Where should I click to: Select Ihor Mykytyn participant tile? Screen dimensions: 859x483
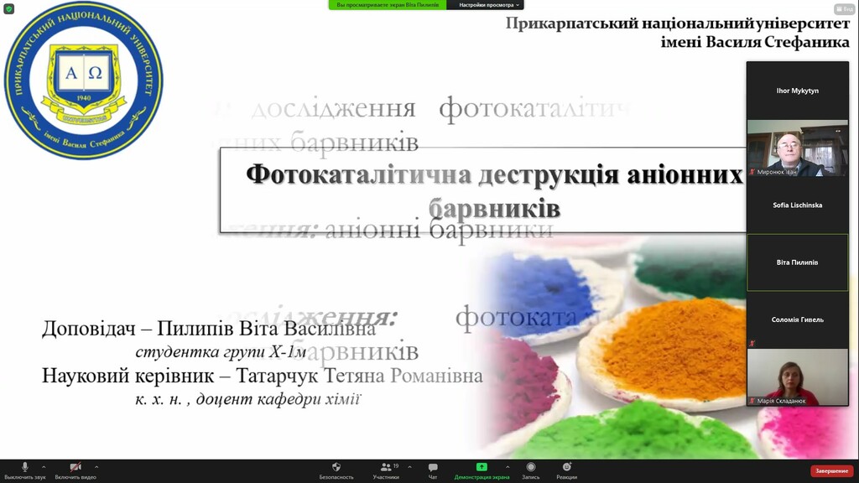pos(797,91)
